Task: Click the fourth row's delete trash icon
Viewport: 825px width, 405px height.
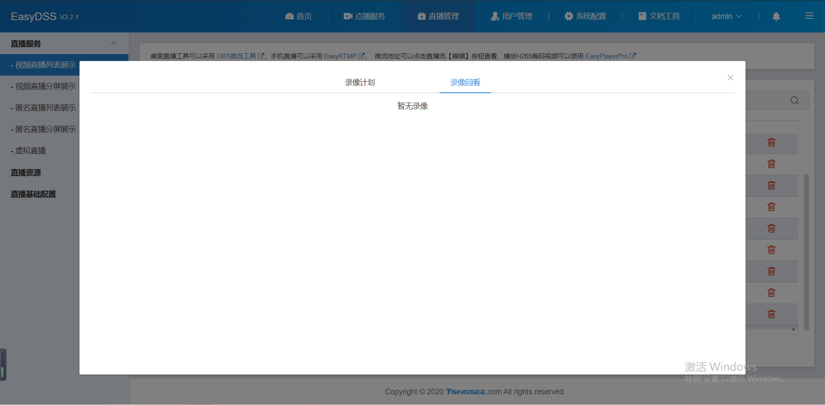Action: click(x=771, y=207)
